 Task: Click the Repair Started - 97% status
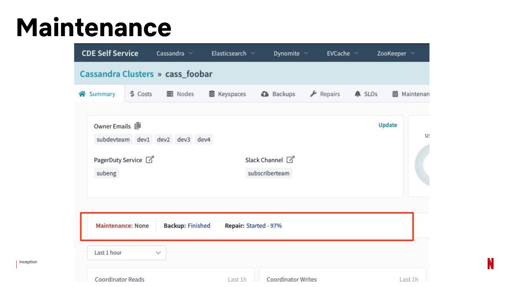[x=264, y=226]
